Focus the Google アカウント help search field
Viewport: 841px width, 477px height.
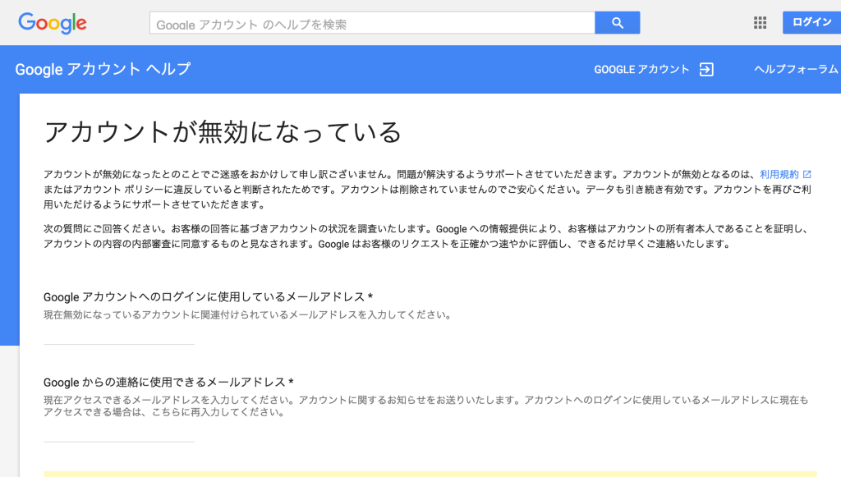(x=372, y=22)
